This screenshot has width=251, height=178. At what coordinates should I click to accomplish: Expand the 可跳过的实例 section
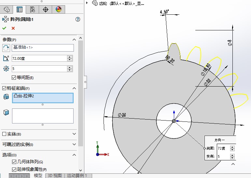[74, 144]
